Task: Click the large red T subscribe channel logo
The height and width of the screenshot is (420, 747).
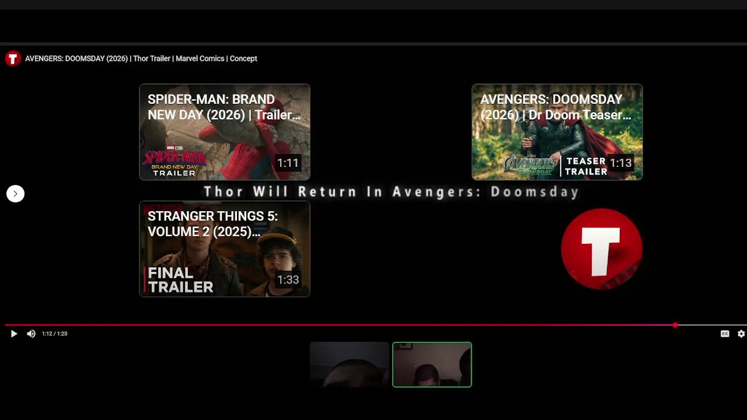Action: point(602,249)
